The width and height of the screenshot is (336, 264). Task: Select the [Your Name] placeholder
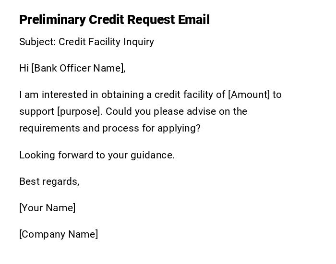click(47, 208)
